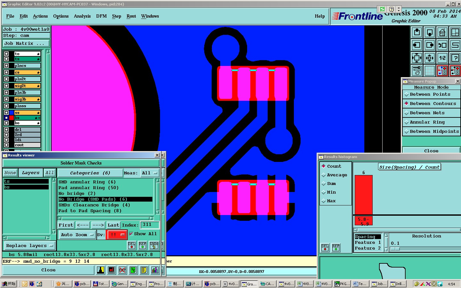
Task: Select Between Nets measure mode
Action: coord(431,113)
